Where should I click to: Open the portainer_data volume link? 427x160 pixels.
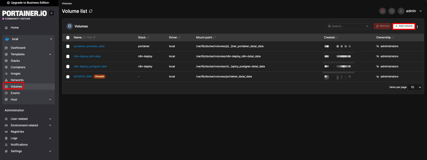point(83,76)
